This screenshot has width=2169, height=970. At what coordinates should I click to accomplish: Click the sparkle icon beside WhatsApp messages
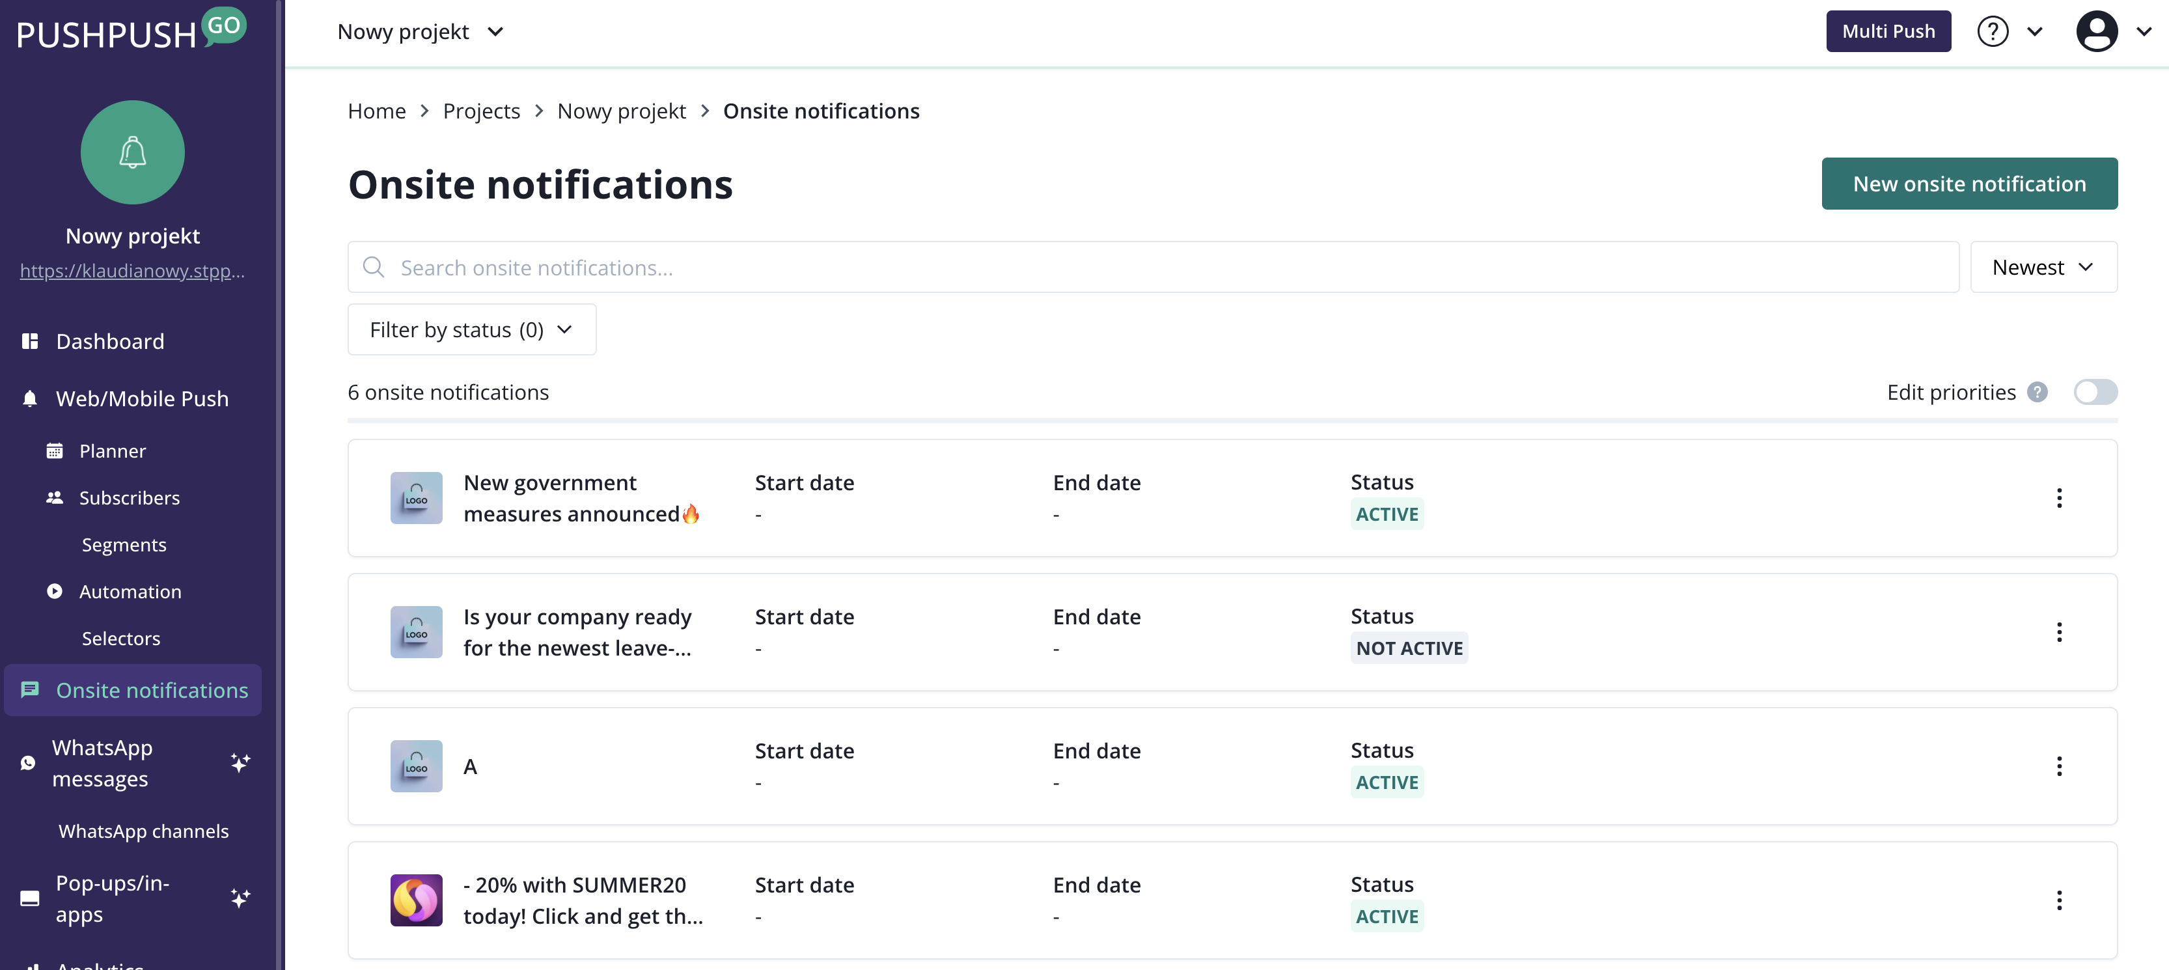[240, 763]
